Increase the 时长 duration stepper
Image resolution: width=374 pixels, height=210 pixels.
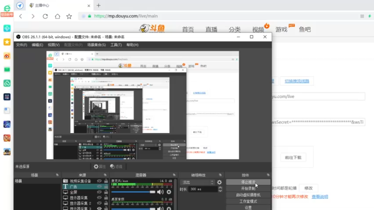220,188
